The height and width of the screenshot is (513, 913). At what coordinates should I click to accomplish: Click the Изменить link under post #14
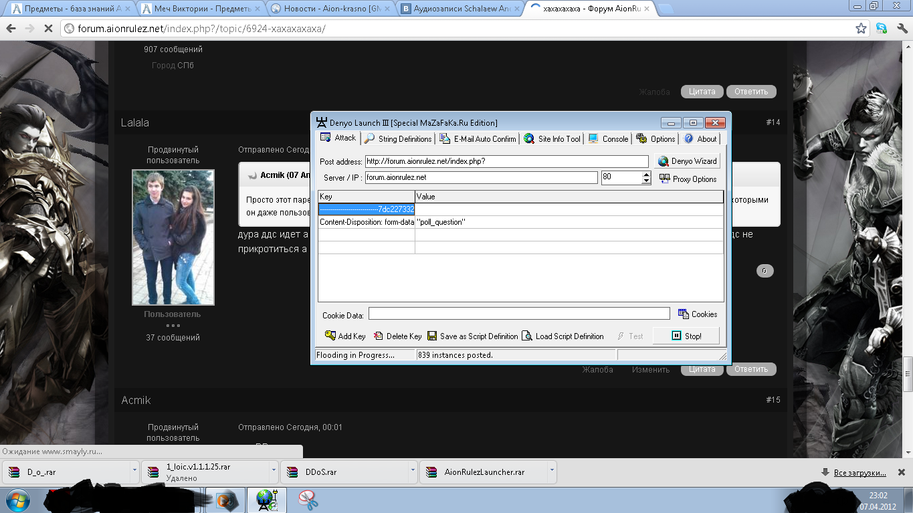click(651, 369)
